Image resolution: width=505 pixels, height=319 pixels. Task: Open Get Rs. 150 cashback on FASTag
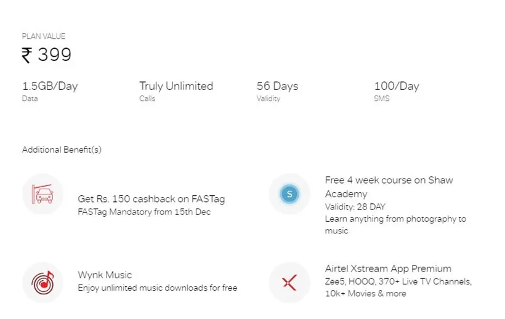click(151, 199)
